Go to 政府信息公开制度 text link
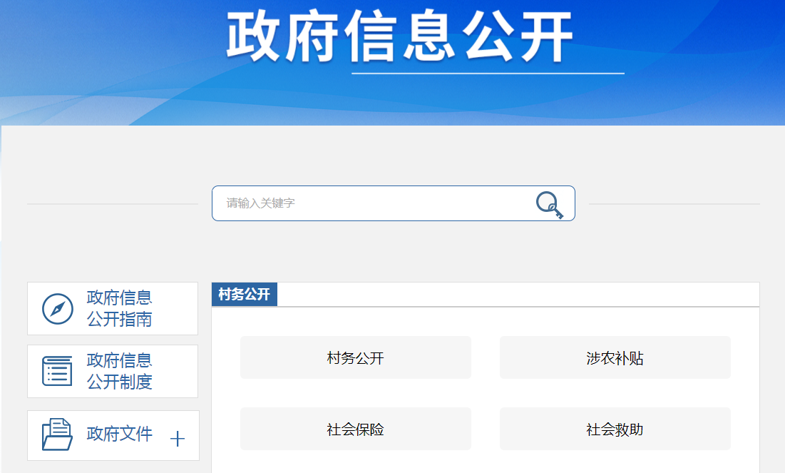This screenshot has width=785, height=473. point(120,371)
